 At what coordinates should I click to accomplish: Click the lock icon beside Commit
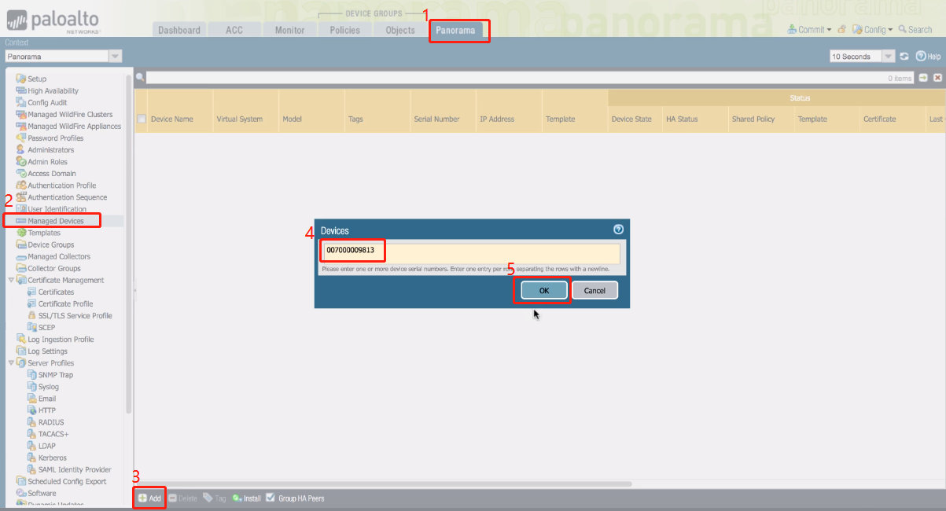click(x=841, y=30)
